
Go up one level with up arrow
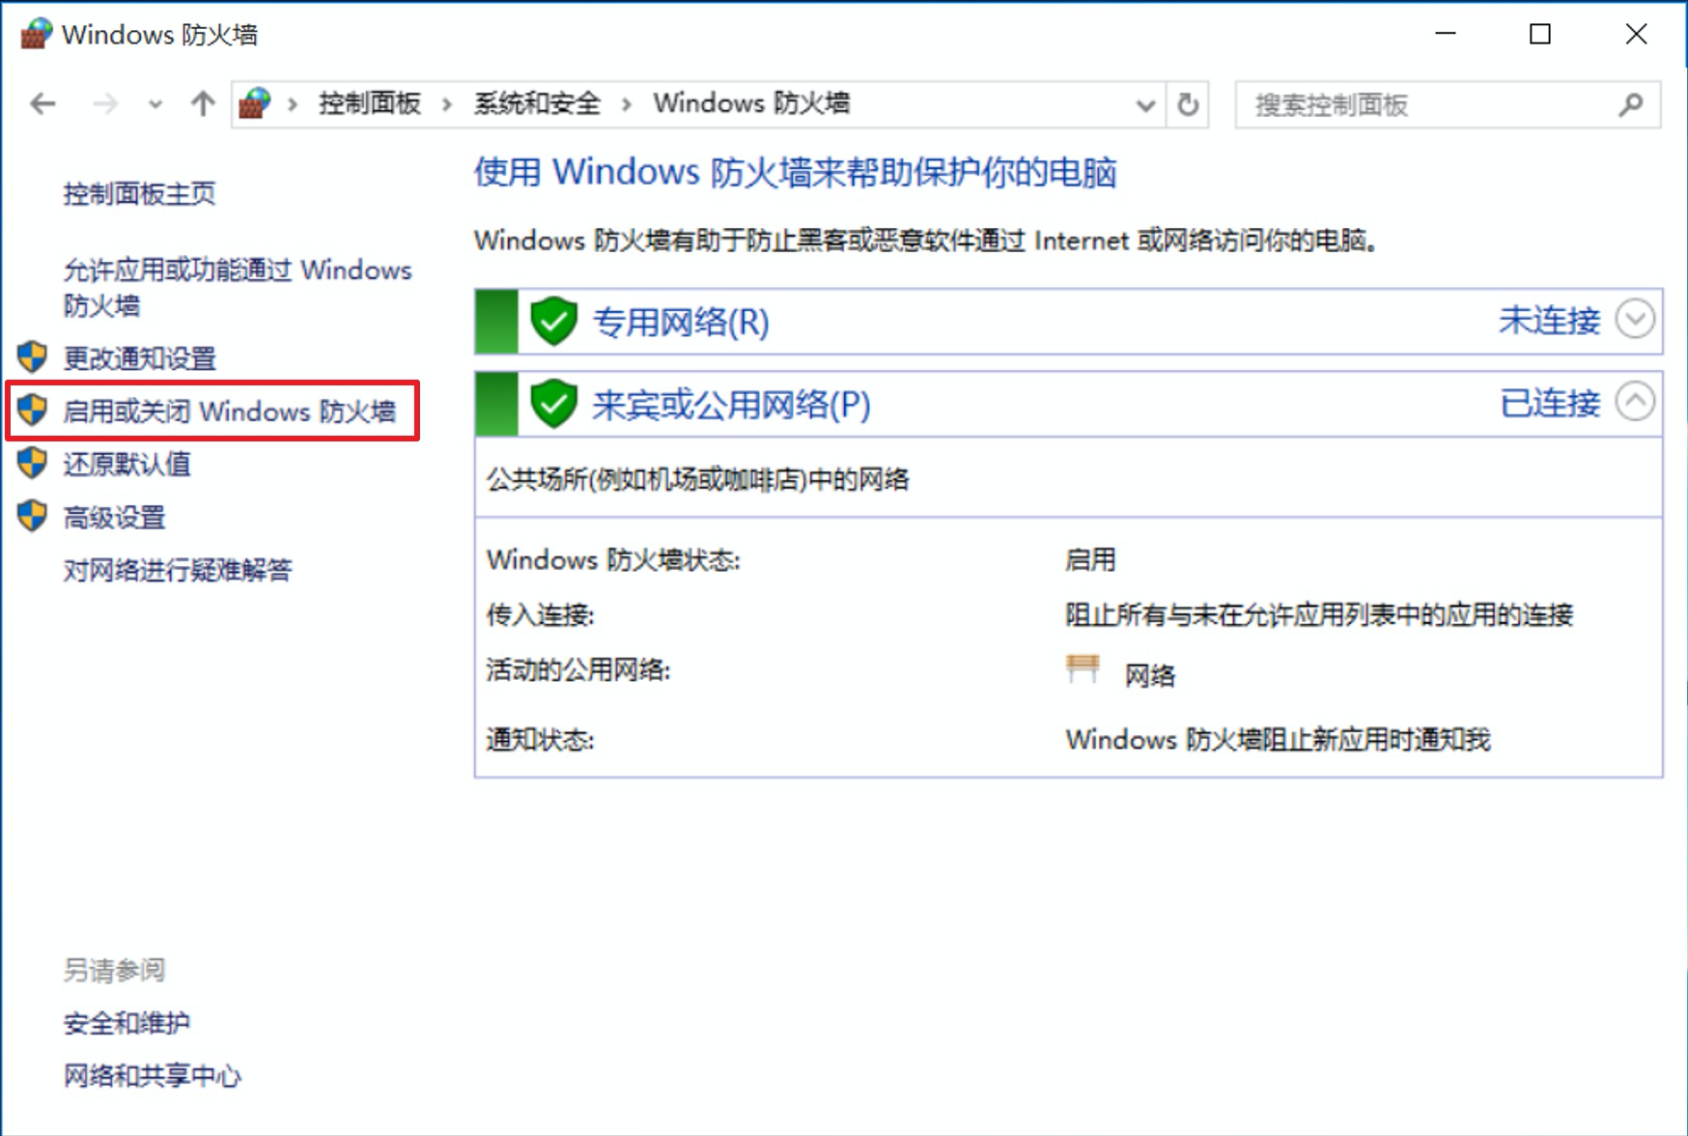(203, 103)
